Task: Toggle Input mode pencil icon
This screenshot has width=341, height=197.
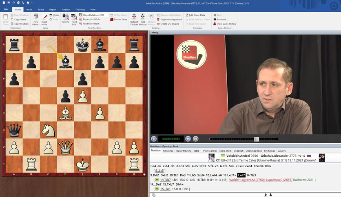Action: [44, 17]
